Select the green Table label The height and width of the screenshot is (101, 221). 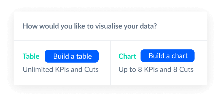(x=31, y=56)
